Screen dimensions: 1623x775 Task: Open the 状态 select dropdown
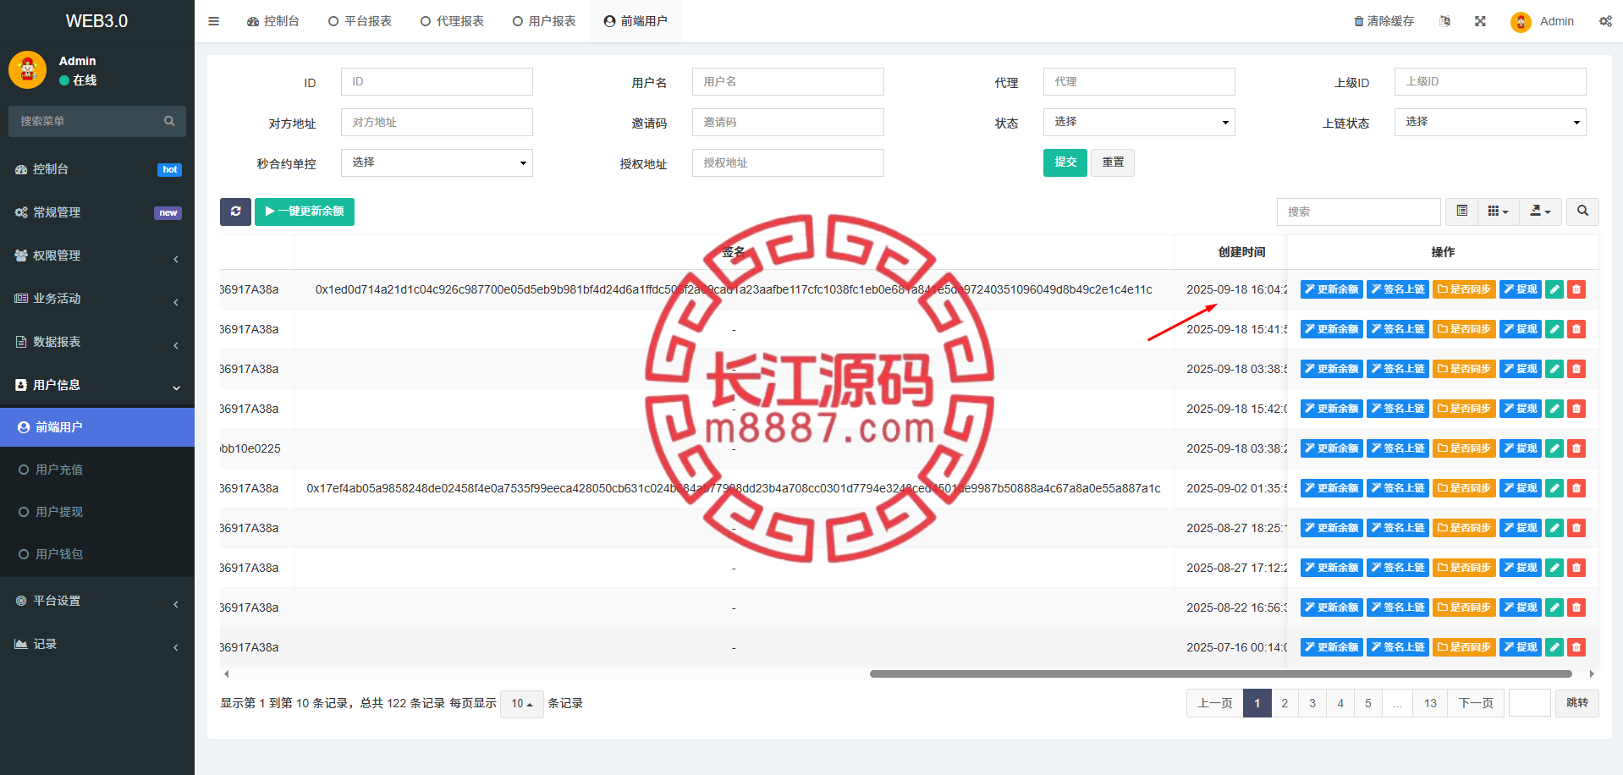point(1139,122)
